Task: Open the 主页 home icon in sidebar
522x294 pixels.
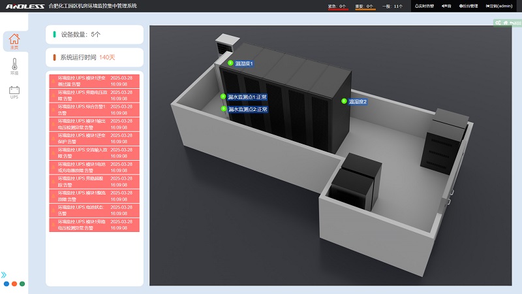Action: pyautogui.click(x=14, y=41)
